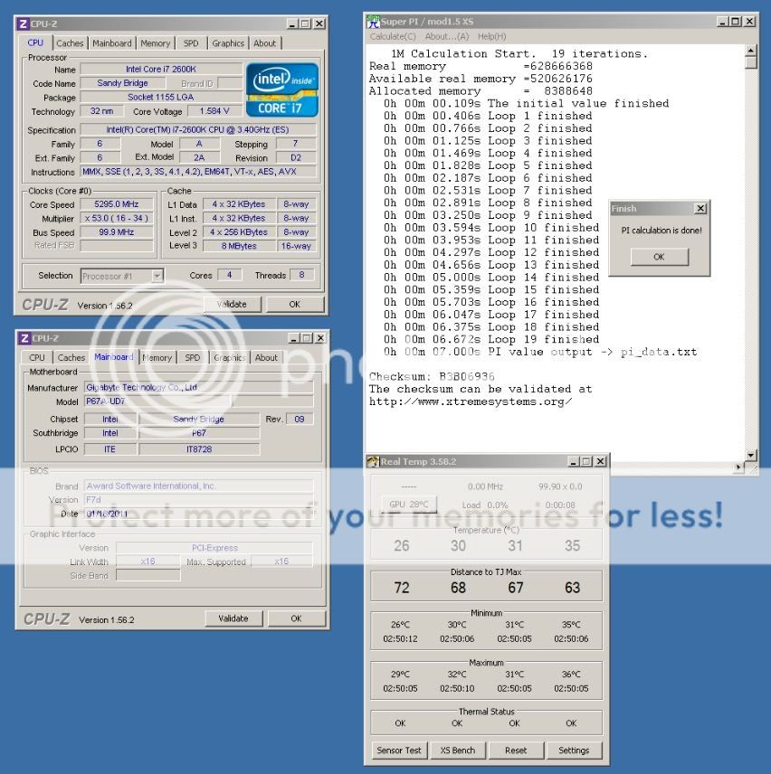Click the xtremesystems.org URL line in Super PI

(471, 401)
